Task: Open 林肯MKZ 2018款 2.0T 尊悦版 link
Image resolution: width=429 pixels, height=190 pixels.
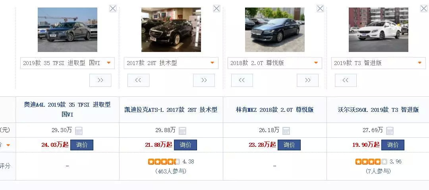Action: [x=275, y=110]
